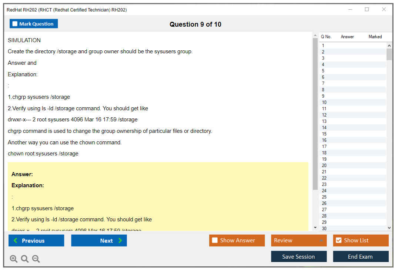Click the content pane scroll-down arrow
This screenshot has width=398, height=272.
[x=315, y=228]
